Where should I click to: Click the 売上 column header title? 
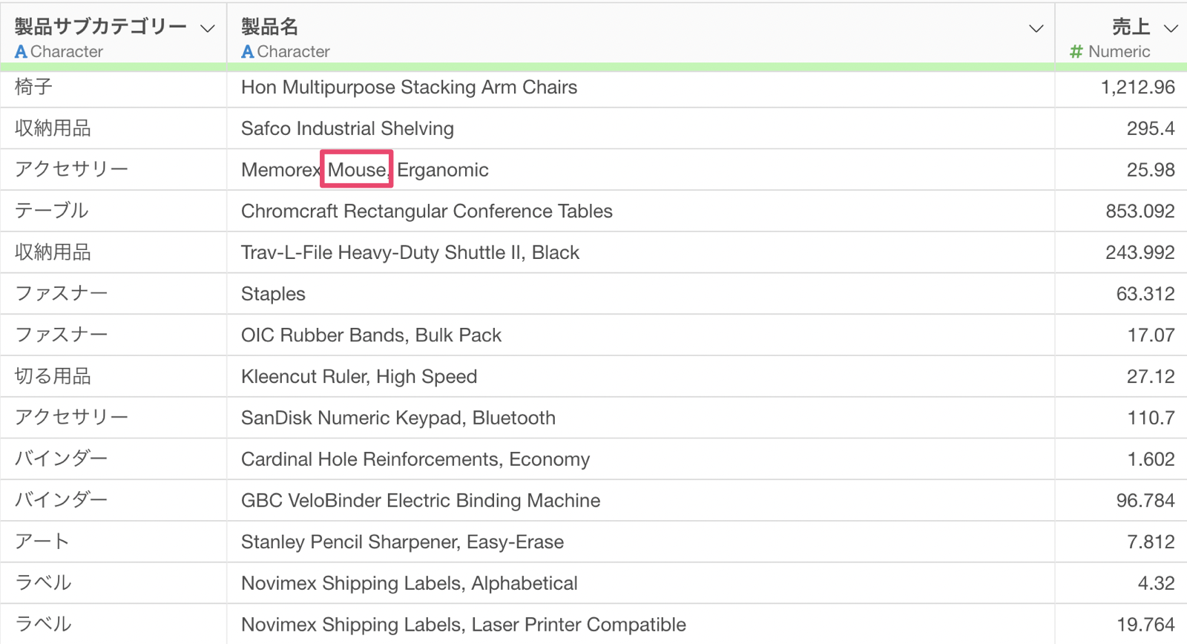(x=1131, y=27)
